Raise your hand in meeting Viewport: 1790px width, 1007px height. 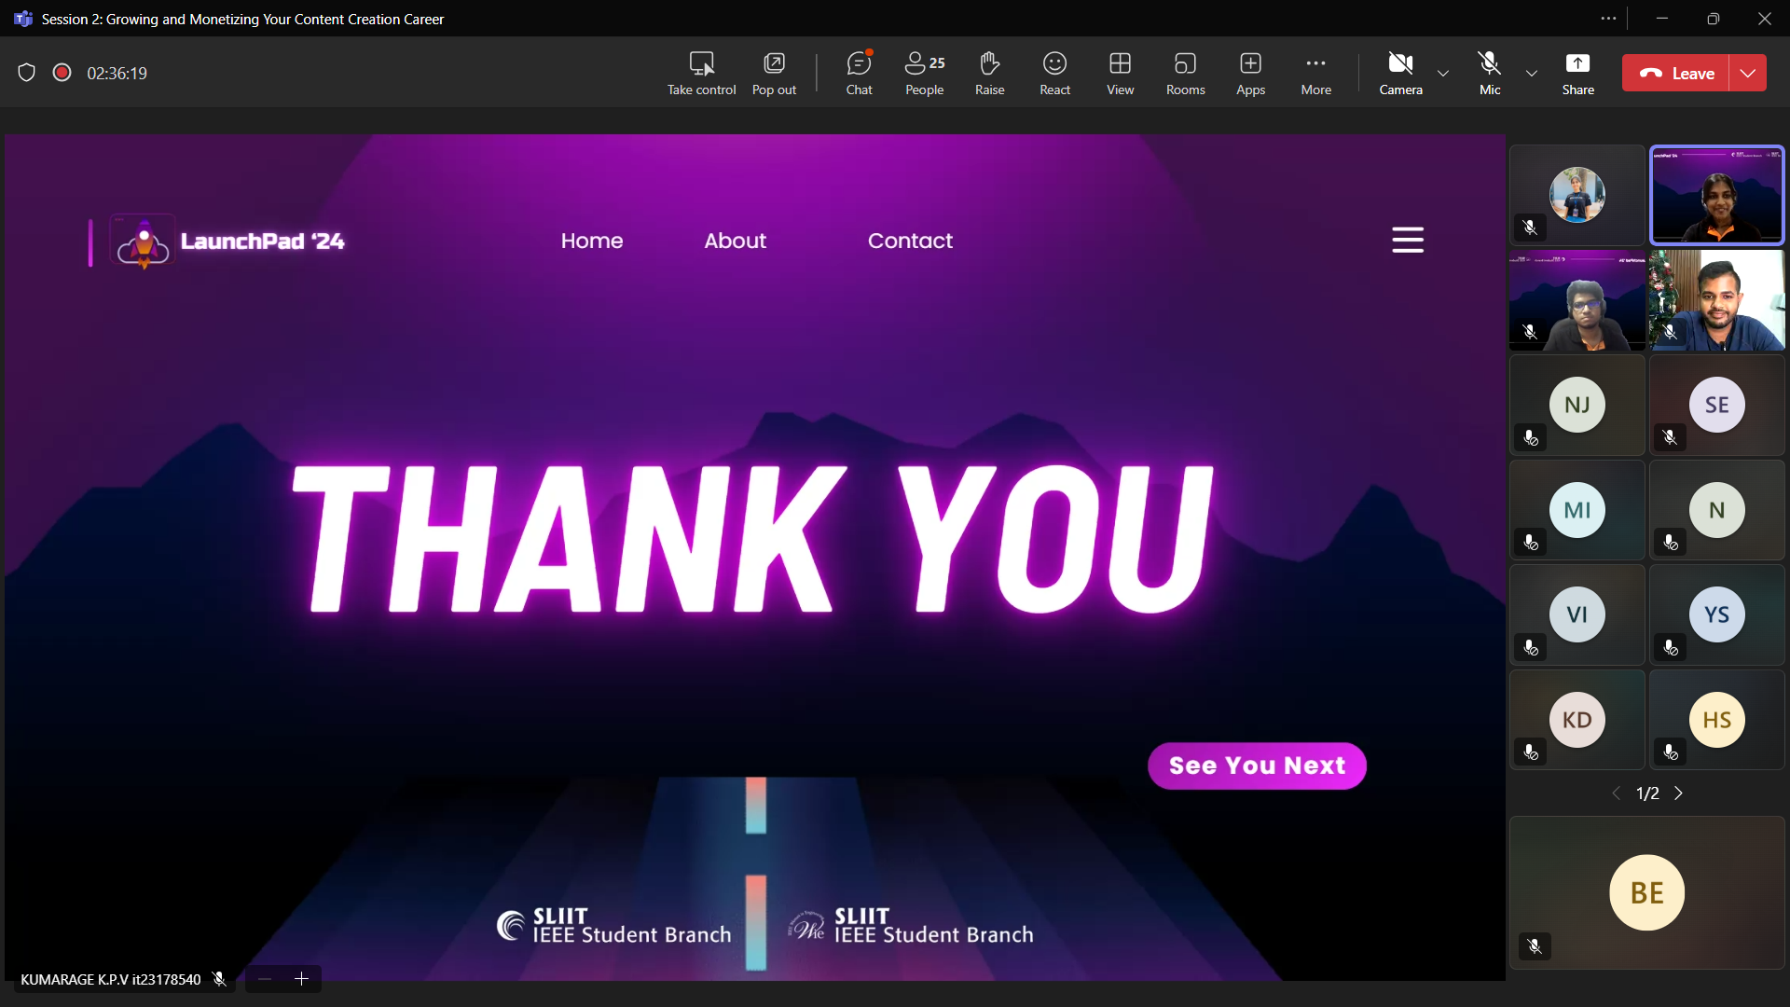989,73
